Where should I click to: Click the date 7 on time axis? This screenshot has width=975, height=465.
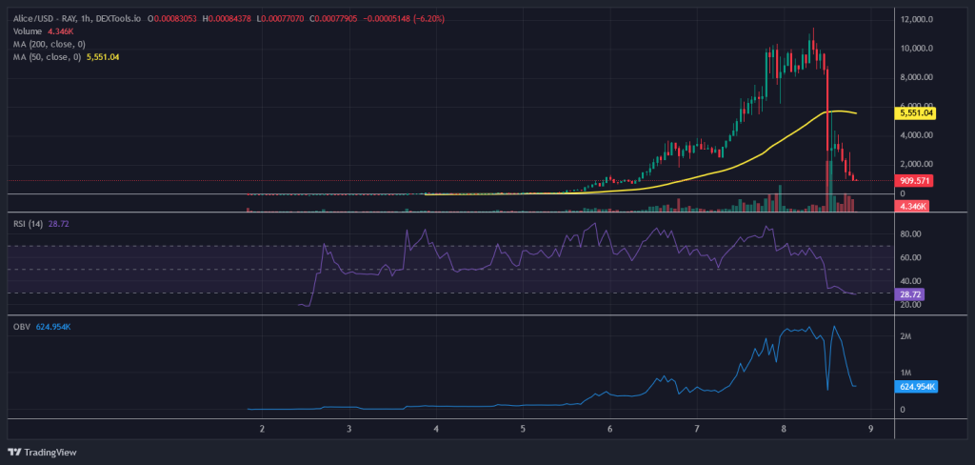point(697,429)
